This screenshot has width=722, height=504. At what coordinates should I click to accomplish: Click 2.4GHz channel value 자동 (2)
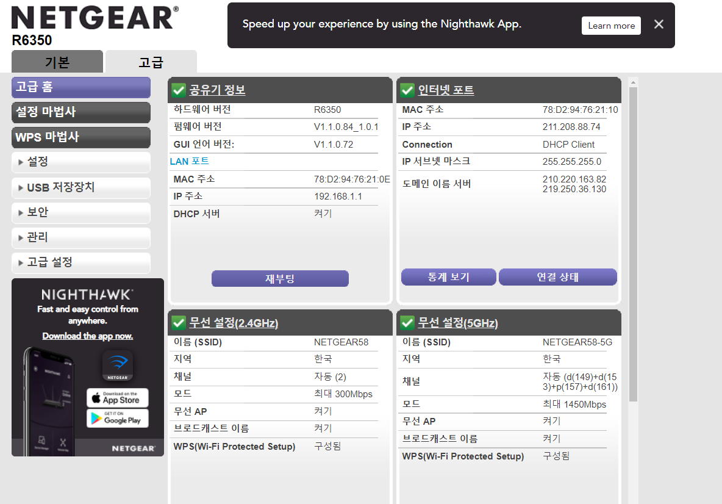(330, 377)
